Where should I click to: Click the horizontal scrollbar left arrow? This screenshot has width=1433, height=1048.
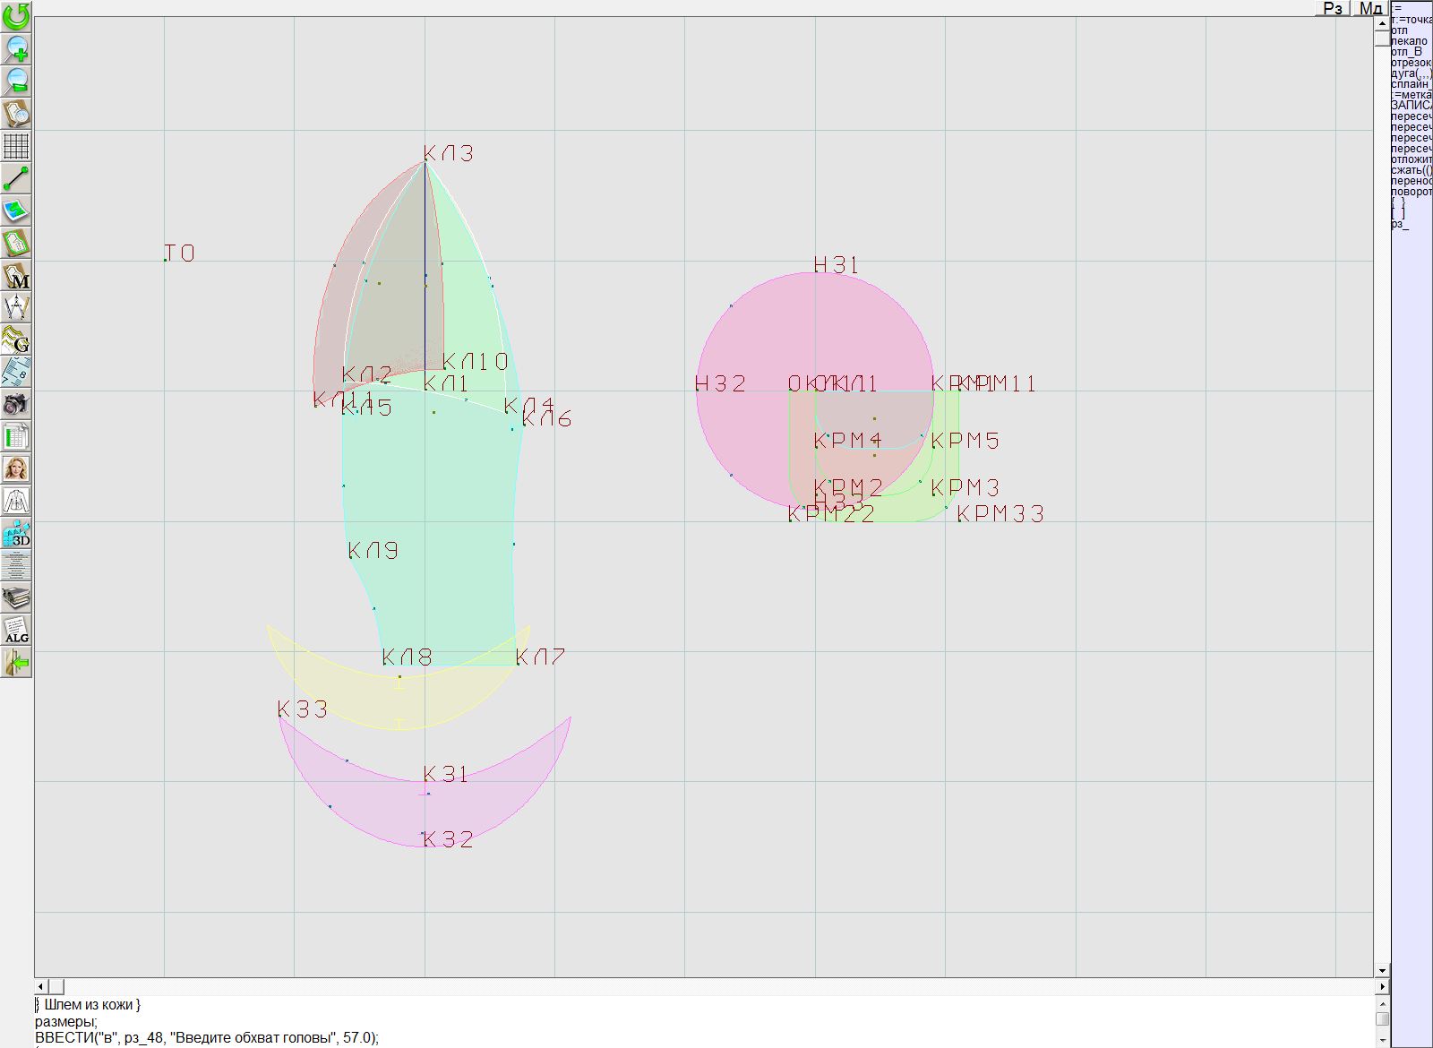tap(41, 986)
